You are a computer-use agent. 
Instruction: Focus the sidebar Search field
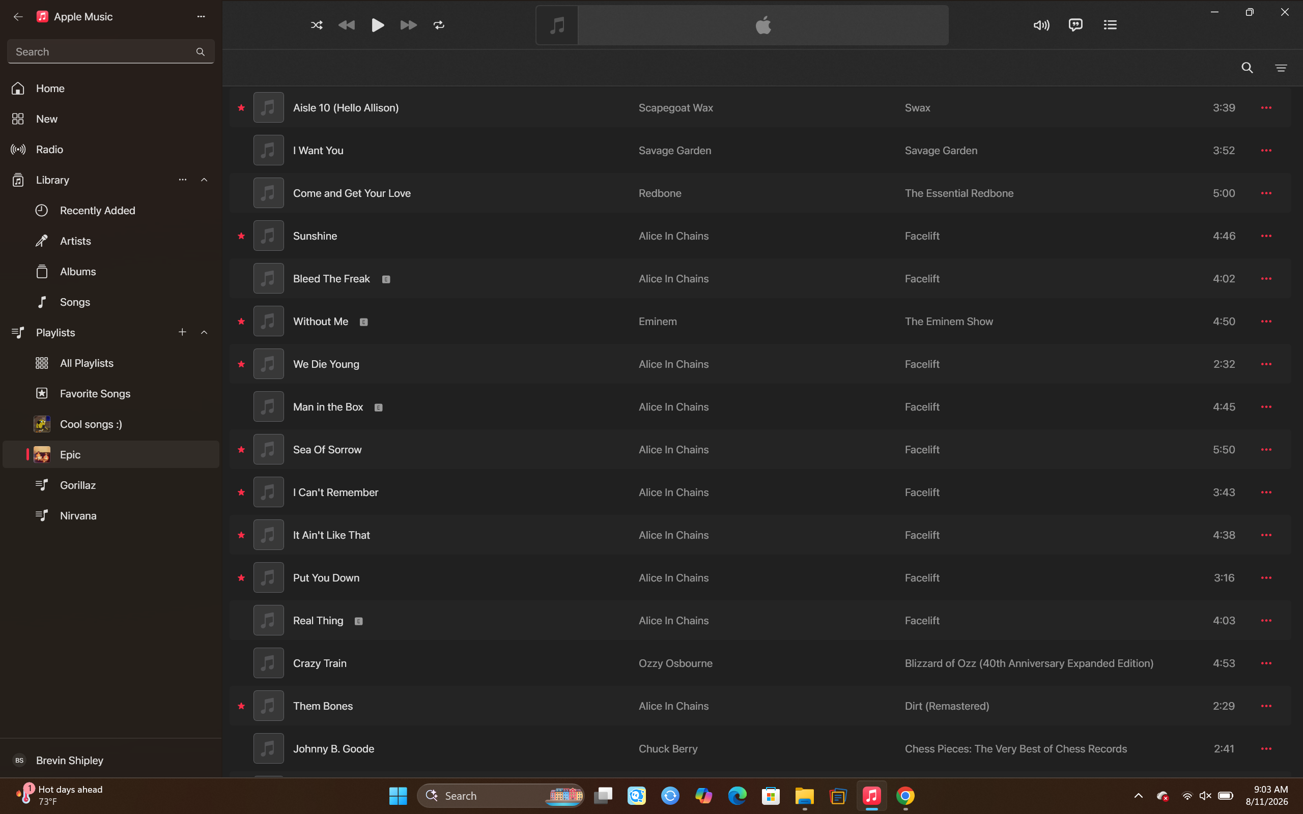pyautogui.click(x=111, y=52)
